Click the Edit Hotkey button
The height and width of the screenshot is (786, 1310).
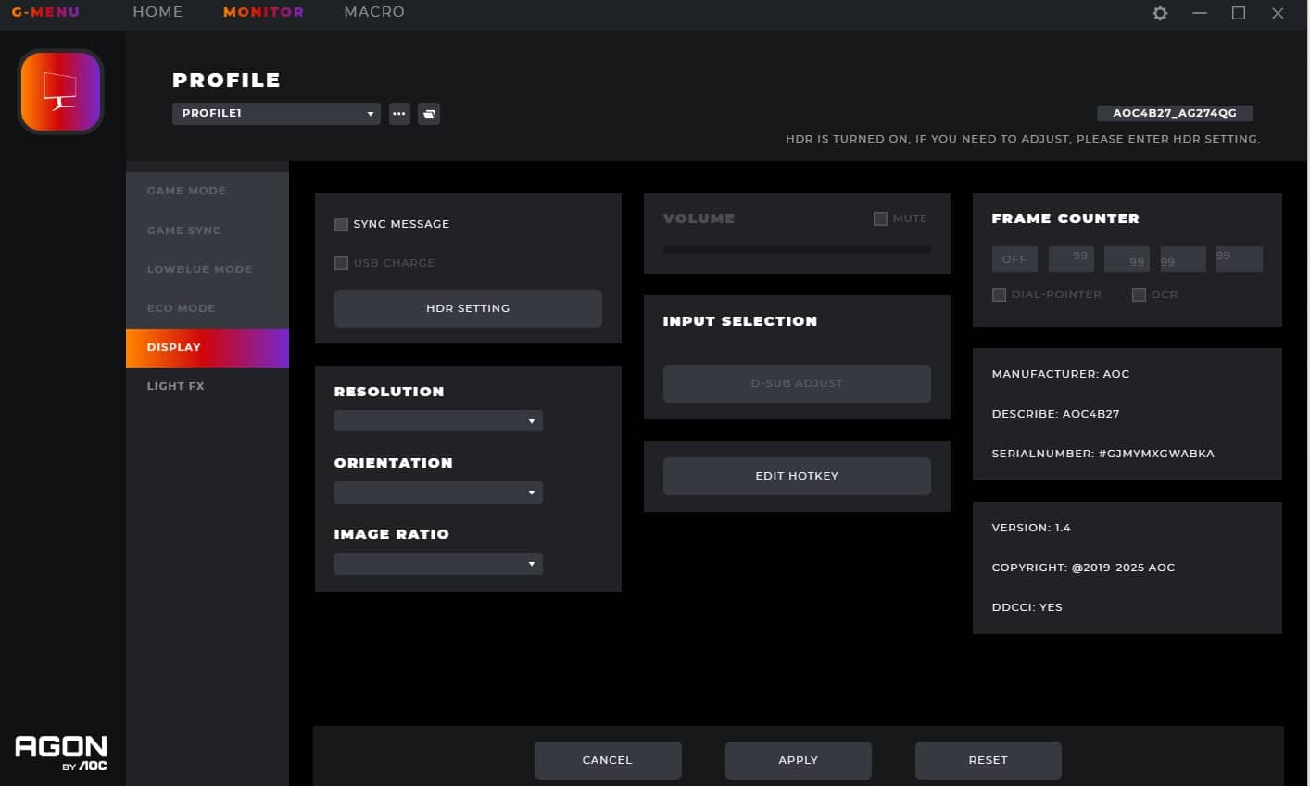pos(797,476)
